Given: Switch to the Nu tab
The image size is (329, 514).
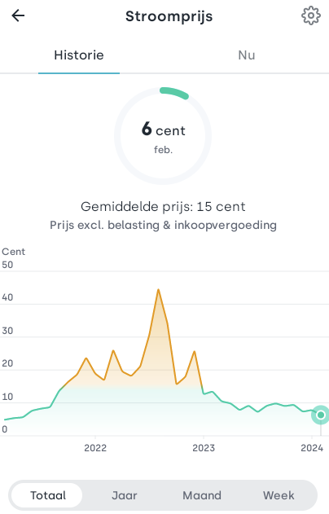Looking at the screenshot, I should pyautogui.click(x=247, y=55).
